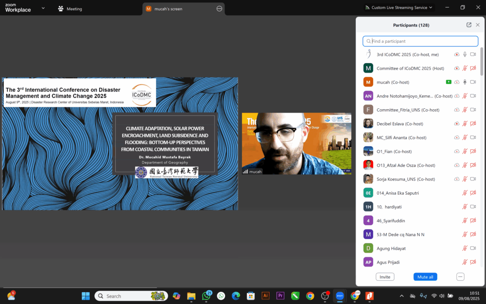Click screen share indicator next to mucah
Screen dimensions: 486x304
coord(449,82)
